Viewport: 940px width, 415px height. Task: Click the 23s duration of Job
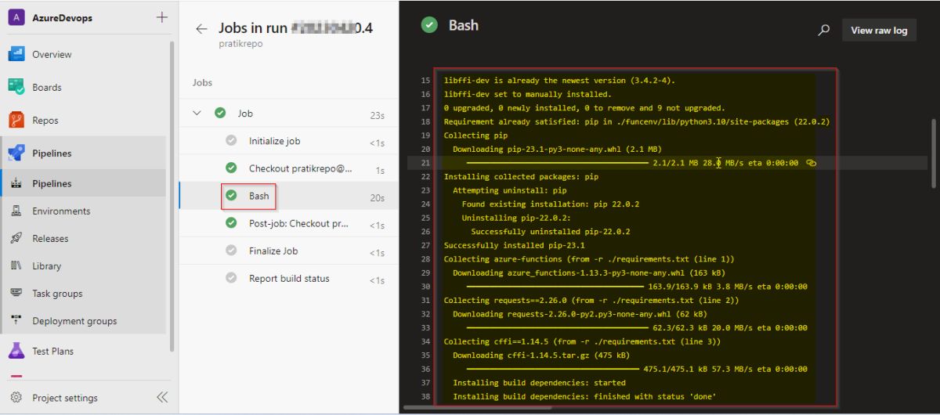coord(377,115)
